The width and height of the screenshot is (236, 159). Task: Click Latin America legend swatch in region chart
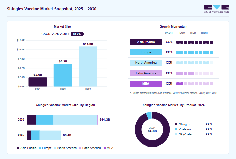[x=80, y=148]
